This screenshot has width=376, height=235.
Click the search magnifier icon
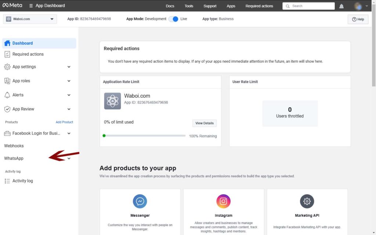(288, 6)
